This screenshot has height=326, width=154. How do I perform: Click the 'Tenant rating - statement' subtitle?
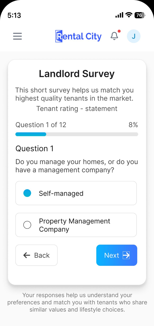[77, 109]
